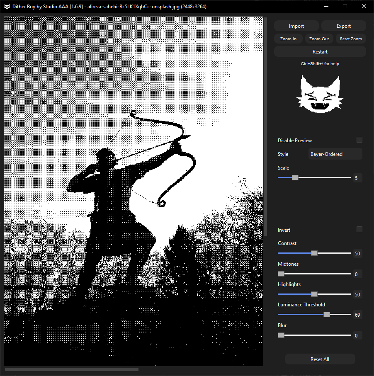Click the Blur value field showing 0

357,335
